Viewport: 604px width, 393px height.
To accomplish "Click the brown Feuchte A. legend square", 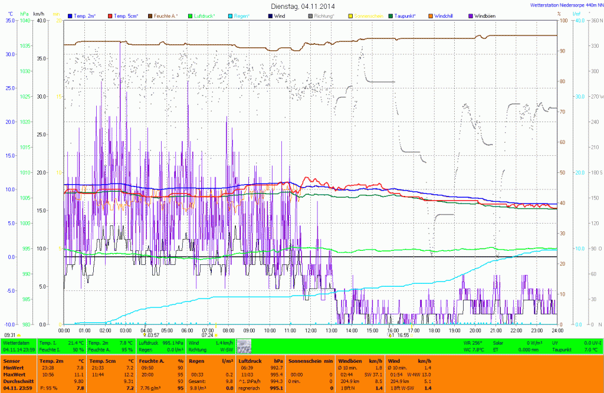I will (150, 15).
